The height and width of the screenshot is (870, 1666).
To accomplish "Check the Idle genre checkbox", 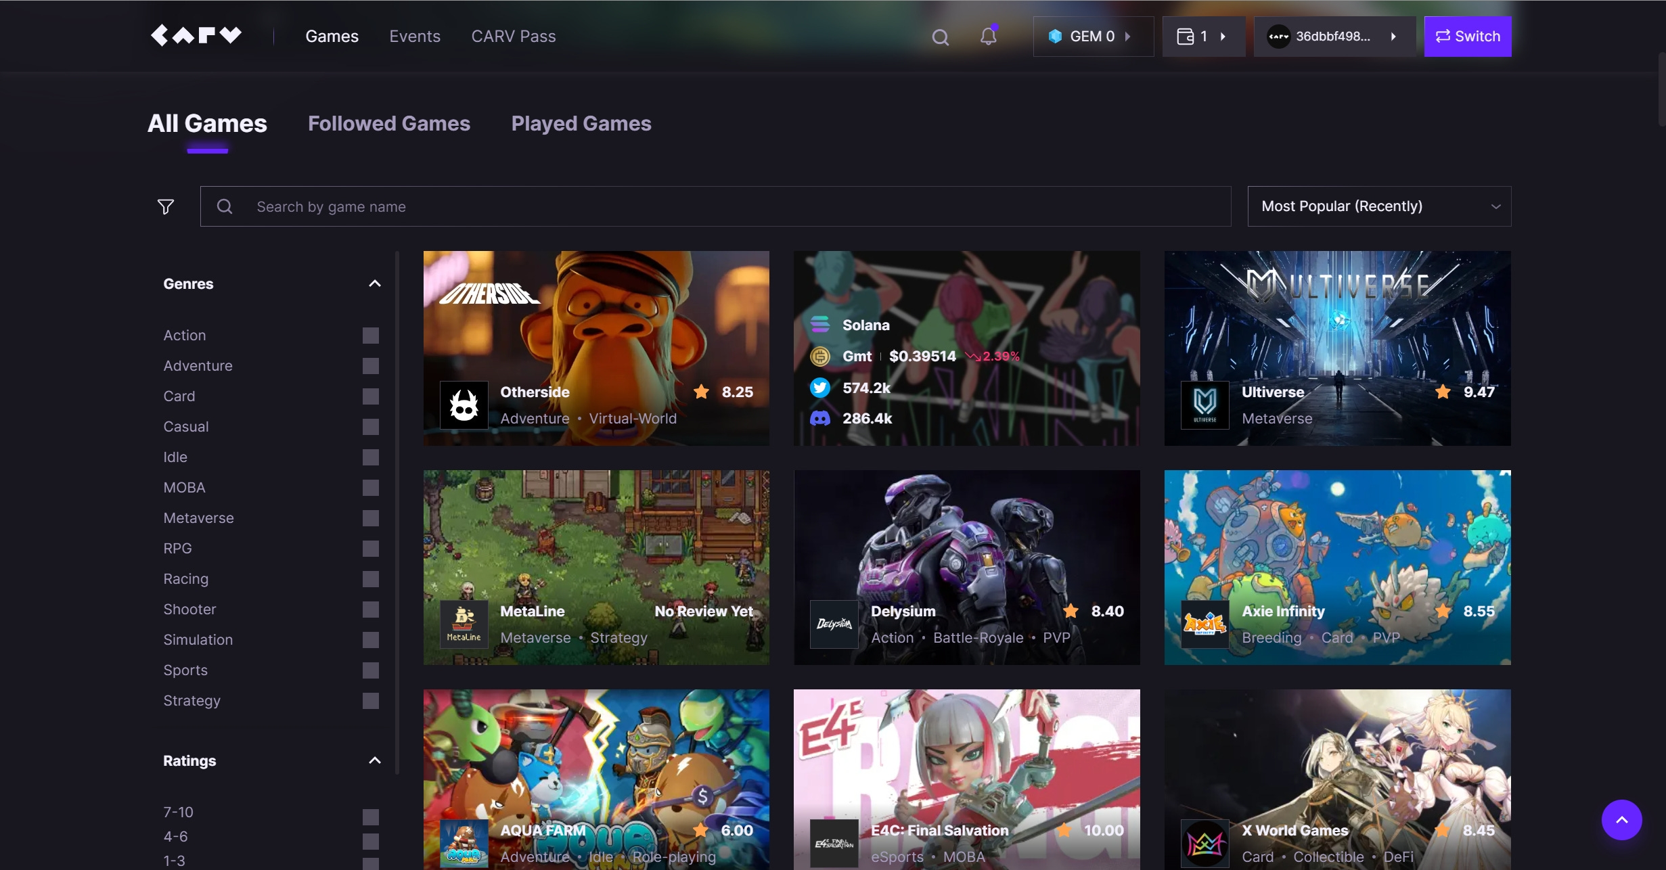I will [x=370, y=457].
